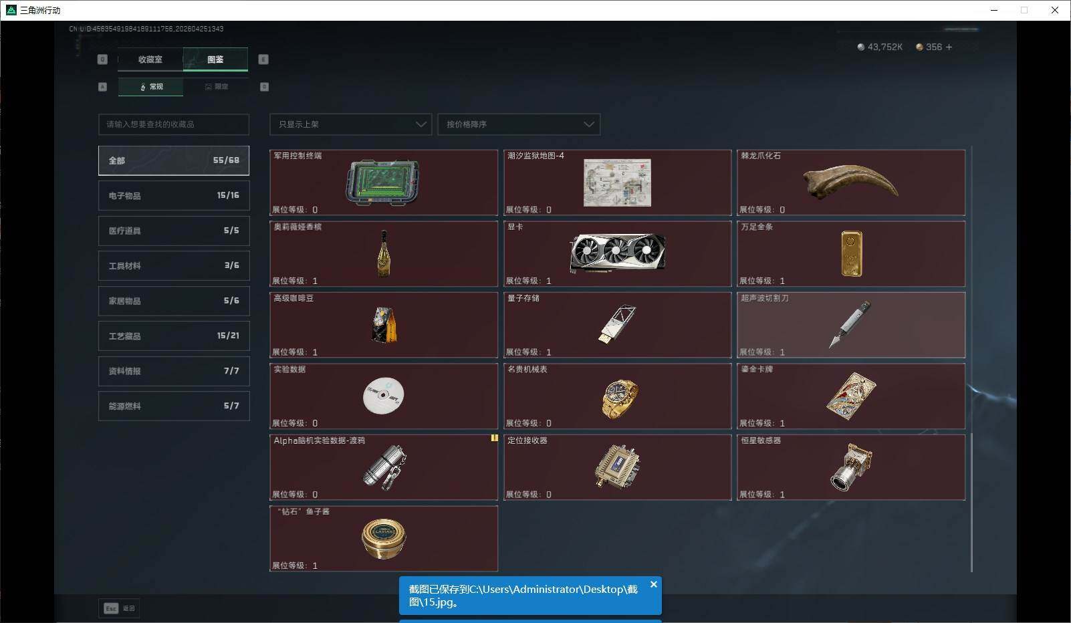Filter by 电子物品 category
The height and width of the screenshot is (623, 1071).
point(174,196)
